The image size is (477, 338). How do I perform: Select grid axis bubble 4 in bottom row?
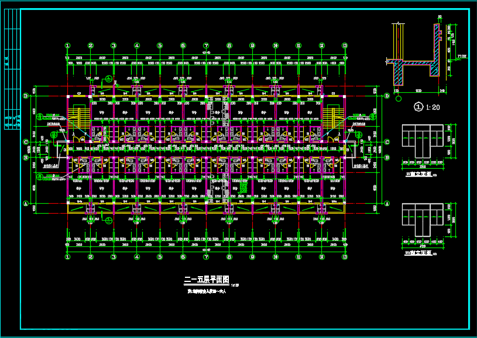[x=136, y=256]
